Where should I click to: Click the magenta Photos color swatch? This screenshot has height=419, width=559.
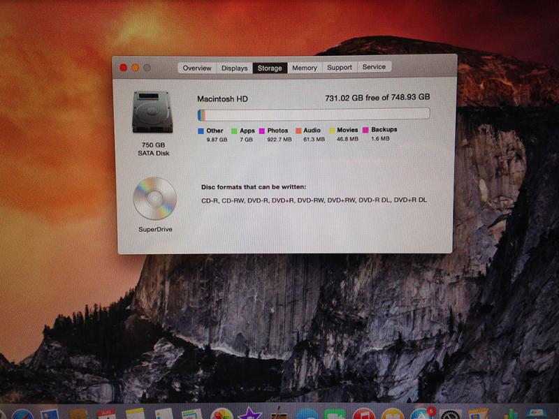coord(262,131)
